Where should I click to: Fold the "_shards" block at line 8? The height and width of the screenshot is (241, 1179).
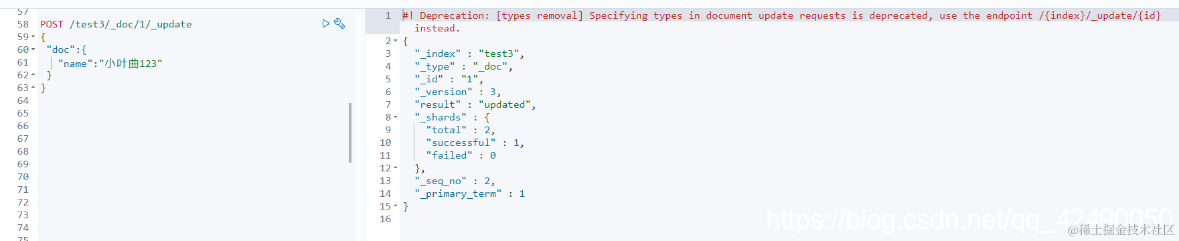pos(396,117)
